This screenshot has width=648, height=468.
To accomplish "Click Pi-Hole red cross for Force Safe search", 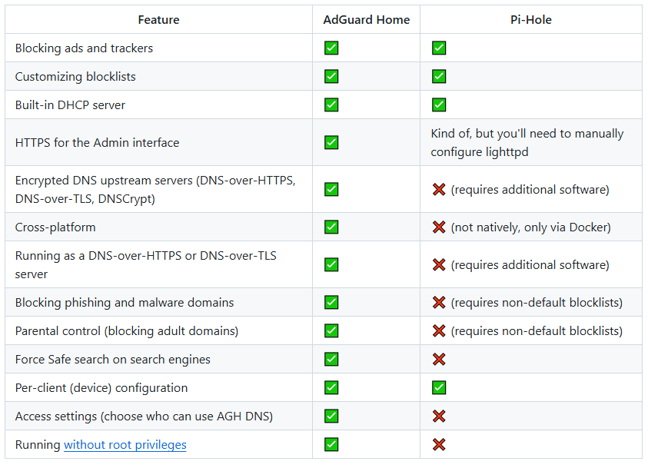I will click(439, 360).
